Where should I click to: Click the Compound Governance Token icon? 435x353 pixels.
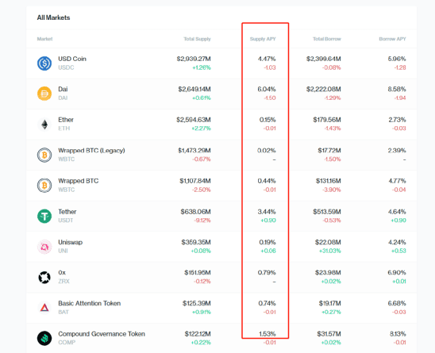pyautogui.click(x=44, y=338)
